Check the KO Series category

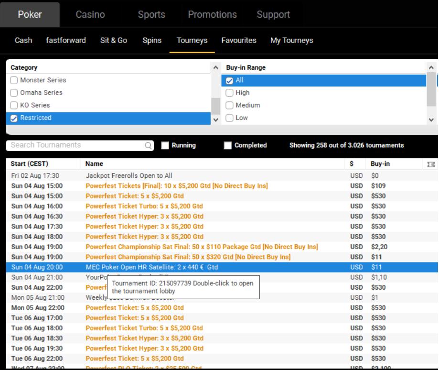point(14,105)
